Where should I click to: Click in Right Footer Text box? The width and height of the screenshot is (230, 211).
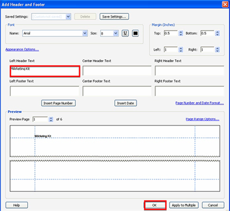pos(190,91)
